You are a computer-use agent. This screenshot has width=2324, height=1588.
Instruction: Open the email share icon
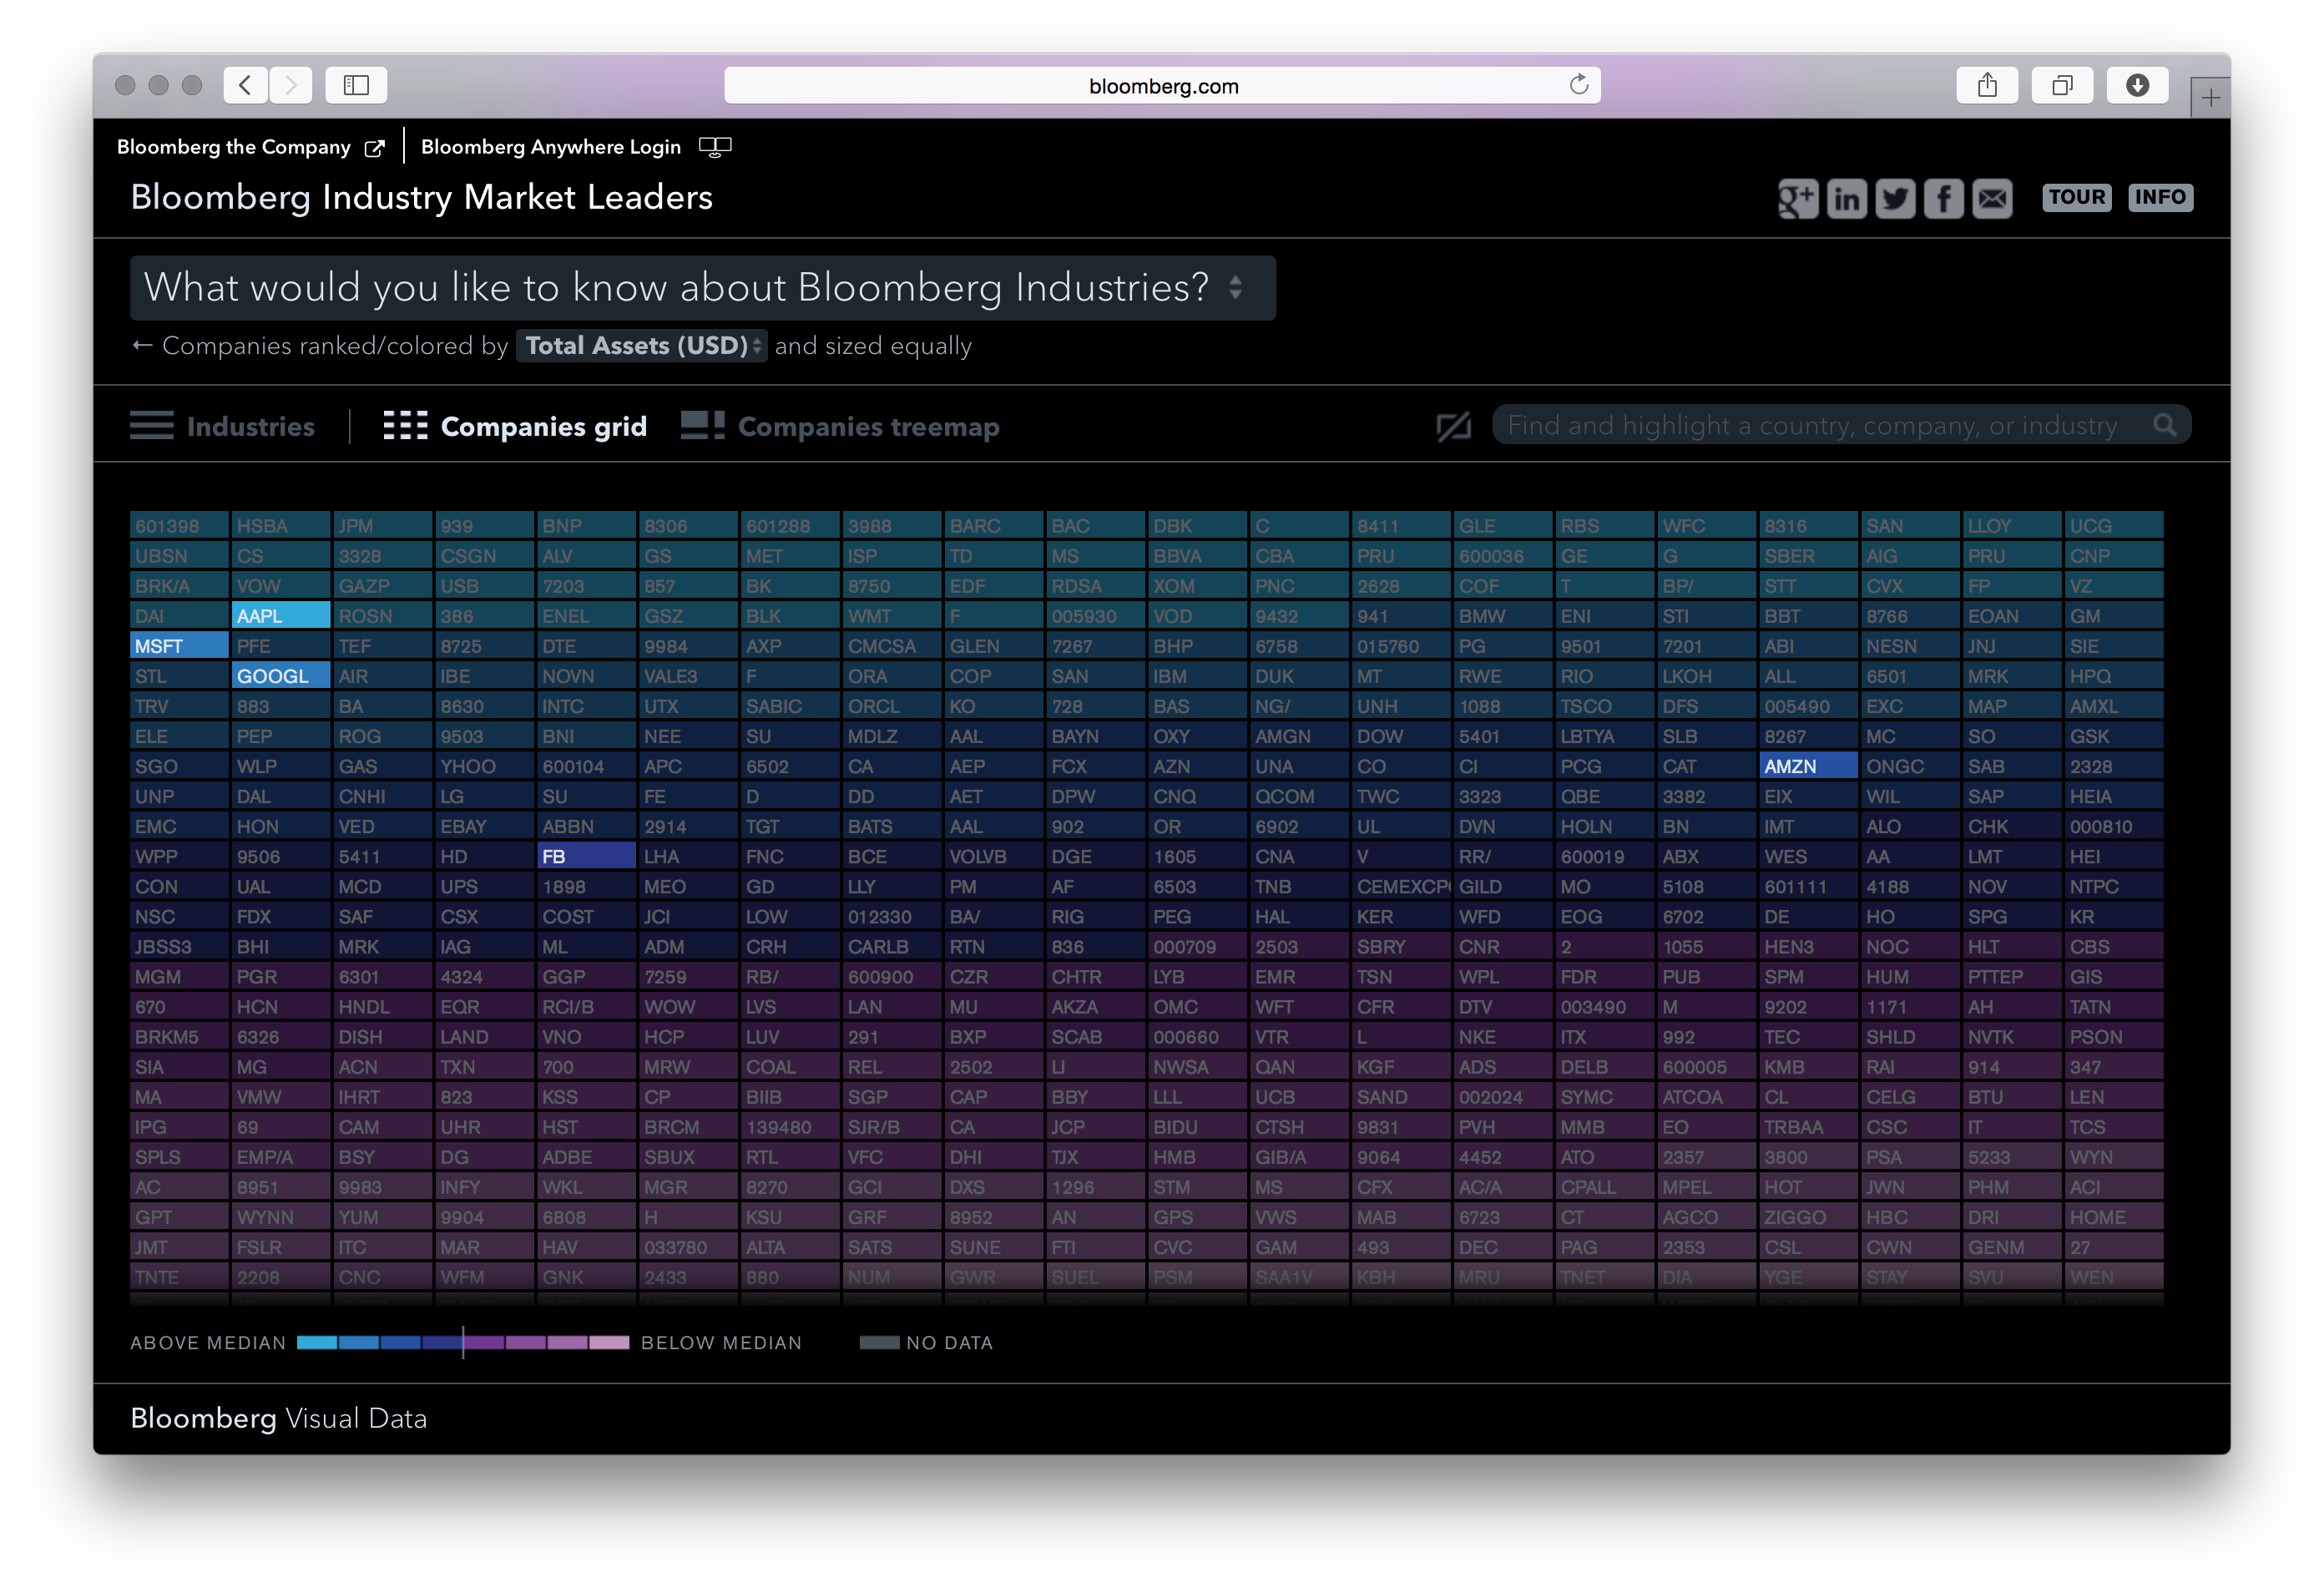[1992, 198]
